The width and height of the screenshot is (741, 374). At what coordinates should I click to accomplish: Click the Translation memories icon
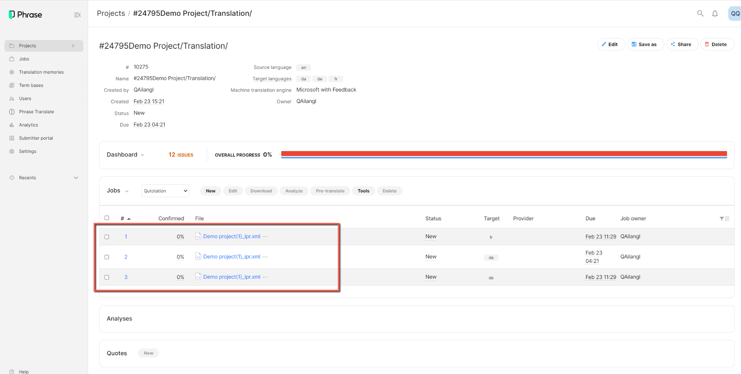coord(12,72)
